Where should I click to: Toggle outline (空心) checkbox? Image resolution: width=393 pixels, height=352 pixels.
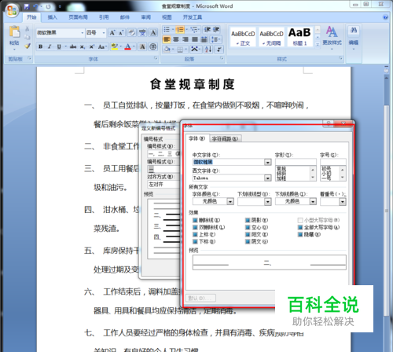(248, 227)
